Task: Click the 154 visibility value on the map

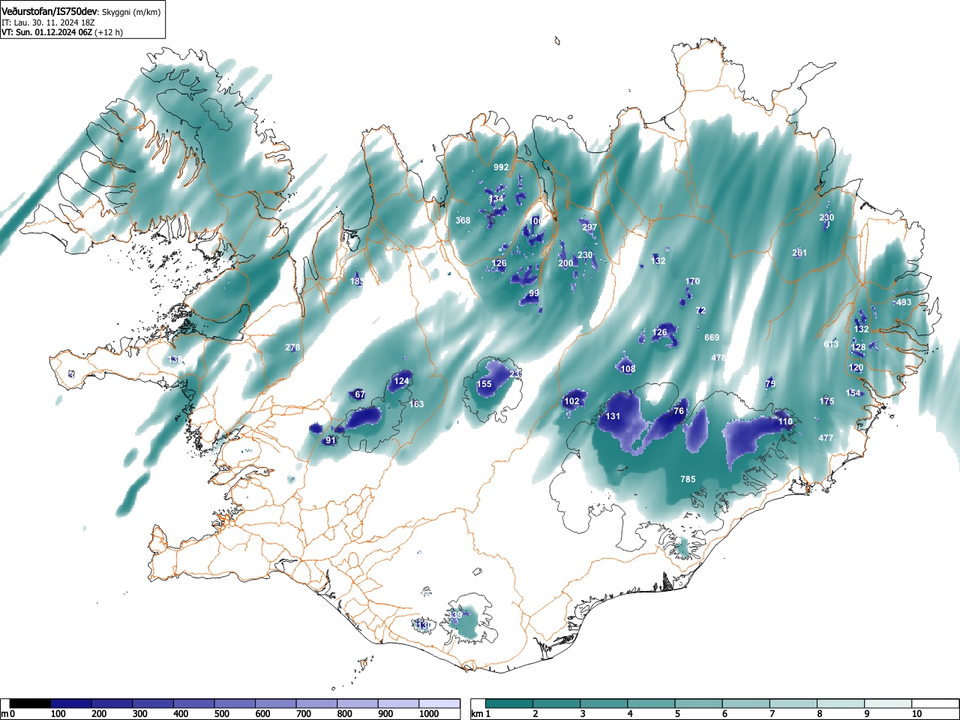Action: coord(853,393)
